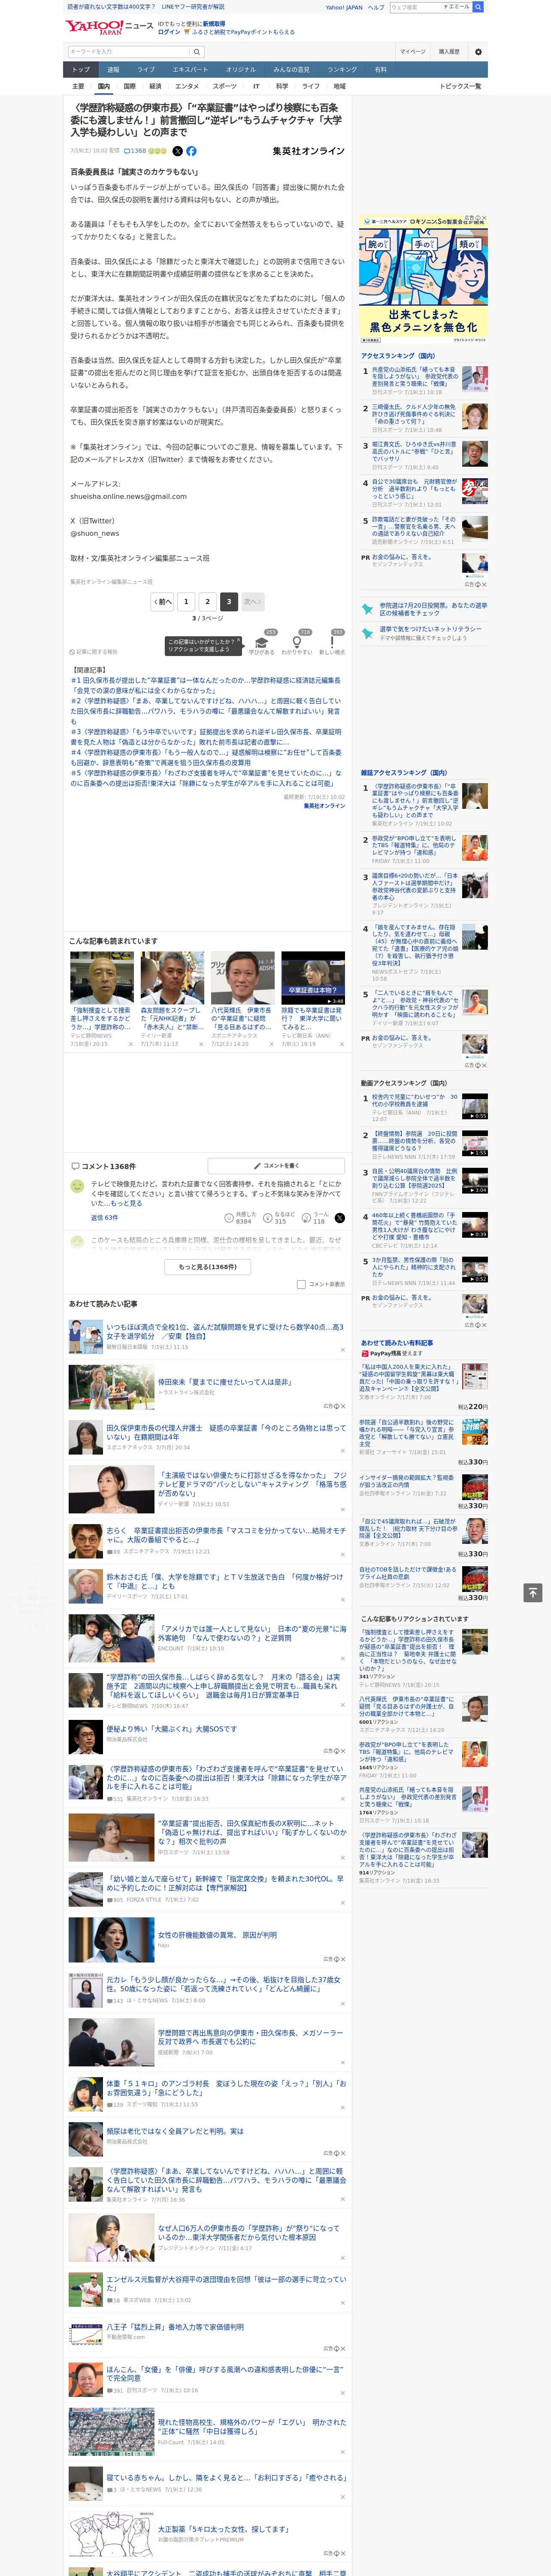
Task: Open the ランキング tab
Action: click(x=342, y=69)
